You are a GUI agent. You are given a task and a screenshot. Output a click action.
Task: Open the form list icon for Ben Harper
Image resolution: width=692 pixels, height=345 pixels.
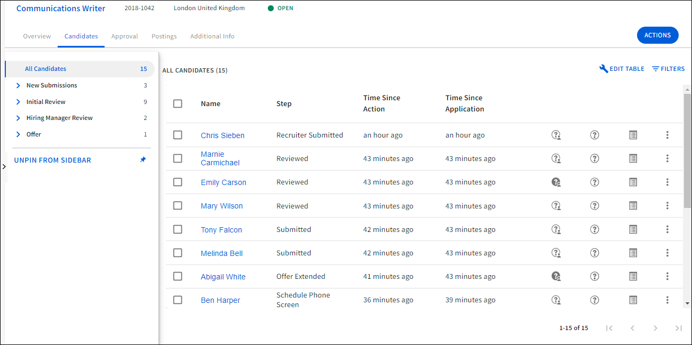pos(633,300)
